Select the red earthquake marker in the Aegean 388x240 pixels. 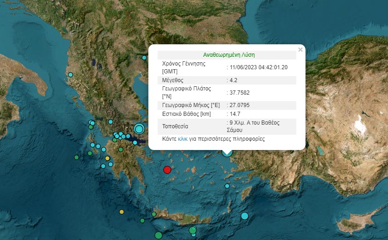click(167, 170)
